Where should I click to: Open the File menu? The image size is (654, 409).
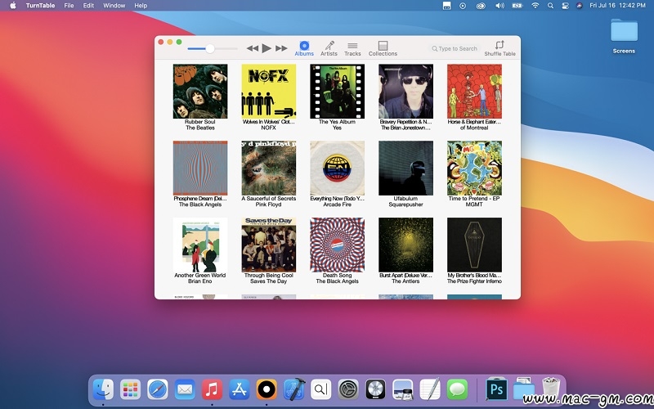coord(69,6)
